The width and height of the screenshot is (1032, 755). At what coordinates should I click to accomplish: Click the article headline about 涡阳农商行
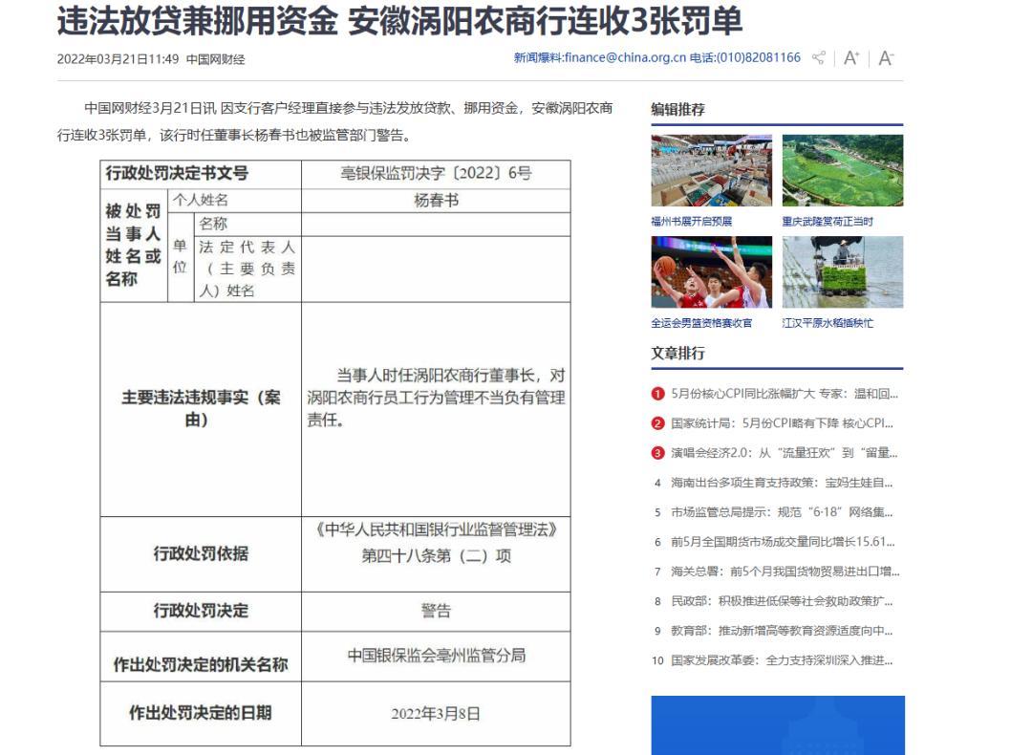(400, 20)
